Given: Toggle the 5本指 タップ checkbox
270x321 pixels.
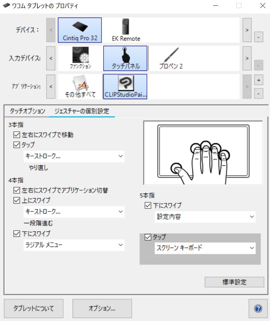Looking at the screenshot, I should coord(148,237).
